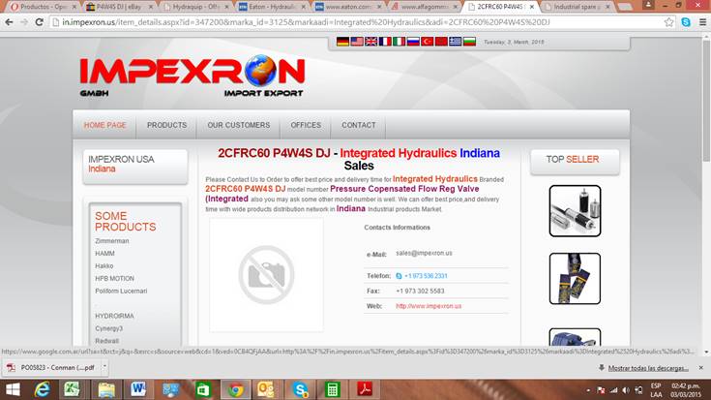Open dropdown arrow for PO05823 download
711x400 pixels.
(x=104, y=367)
